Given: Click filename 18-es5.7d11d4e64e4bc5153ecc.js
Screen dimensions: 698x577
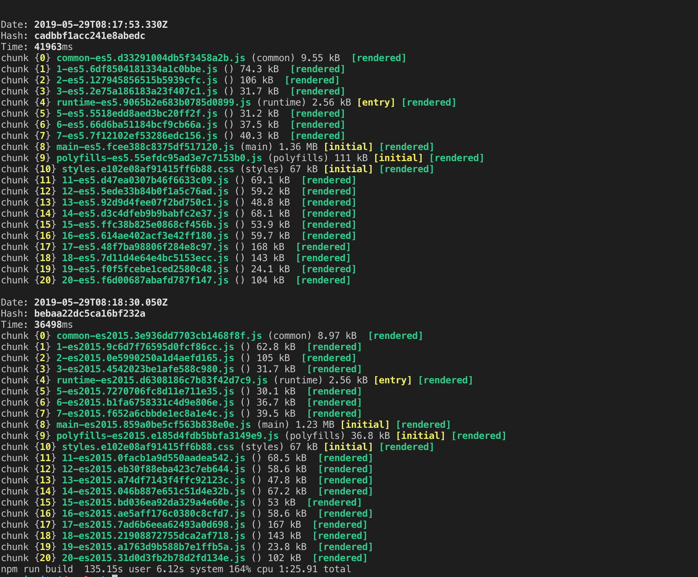Looking at the screenshot, I should point(145,258).
